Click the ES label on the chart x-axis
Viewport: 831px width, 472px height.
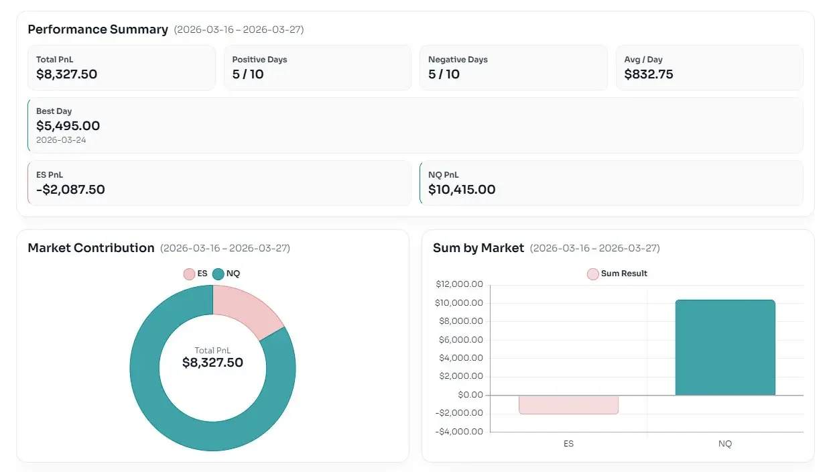tap(568, 444)
